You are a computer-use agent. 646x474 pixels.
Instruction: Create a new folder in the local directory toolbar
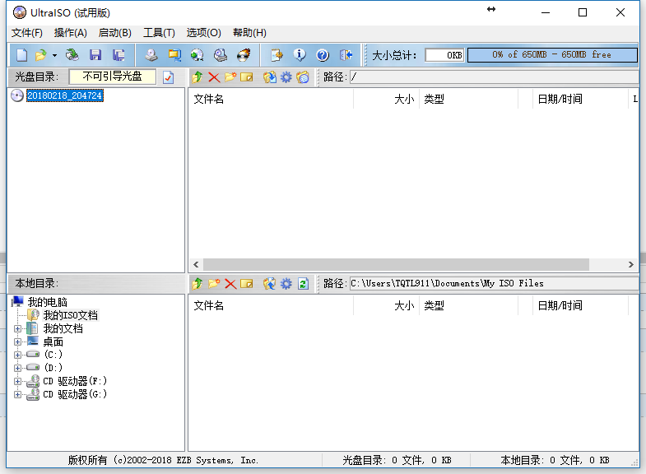(214, 283)
